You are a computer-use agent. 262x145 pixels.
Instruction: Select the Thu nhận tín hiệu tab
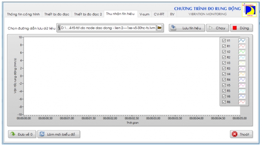120,14
